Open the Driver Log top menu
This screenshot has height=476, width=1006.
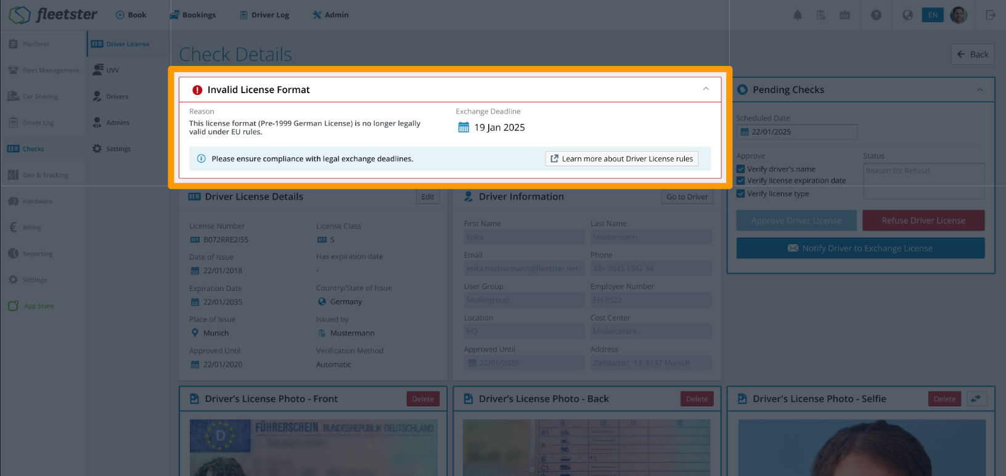[x=264, y=15]
